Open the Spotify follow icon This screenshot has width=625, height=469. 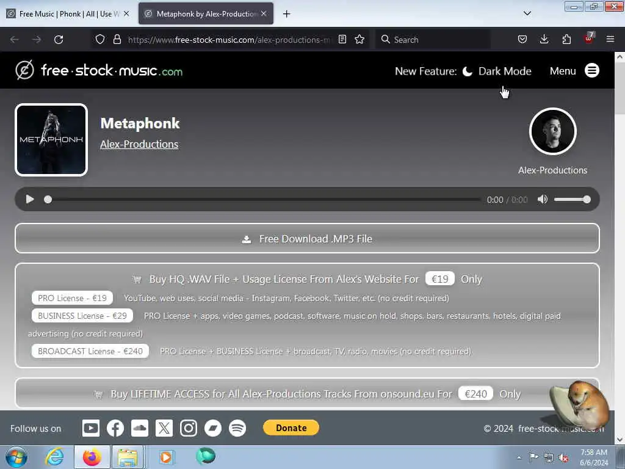(x=237, y=428)
